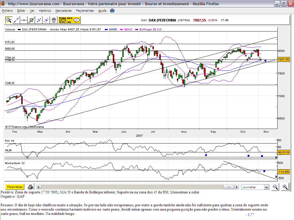The height and width of the screenshot is (220, 294).
Task: Click the RSI 14 indicator title
Action: (9, 141)
